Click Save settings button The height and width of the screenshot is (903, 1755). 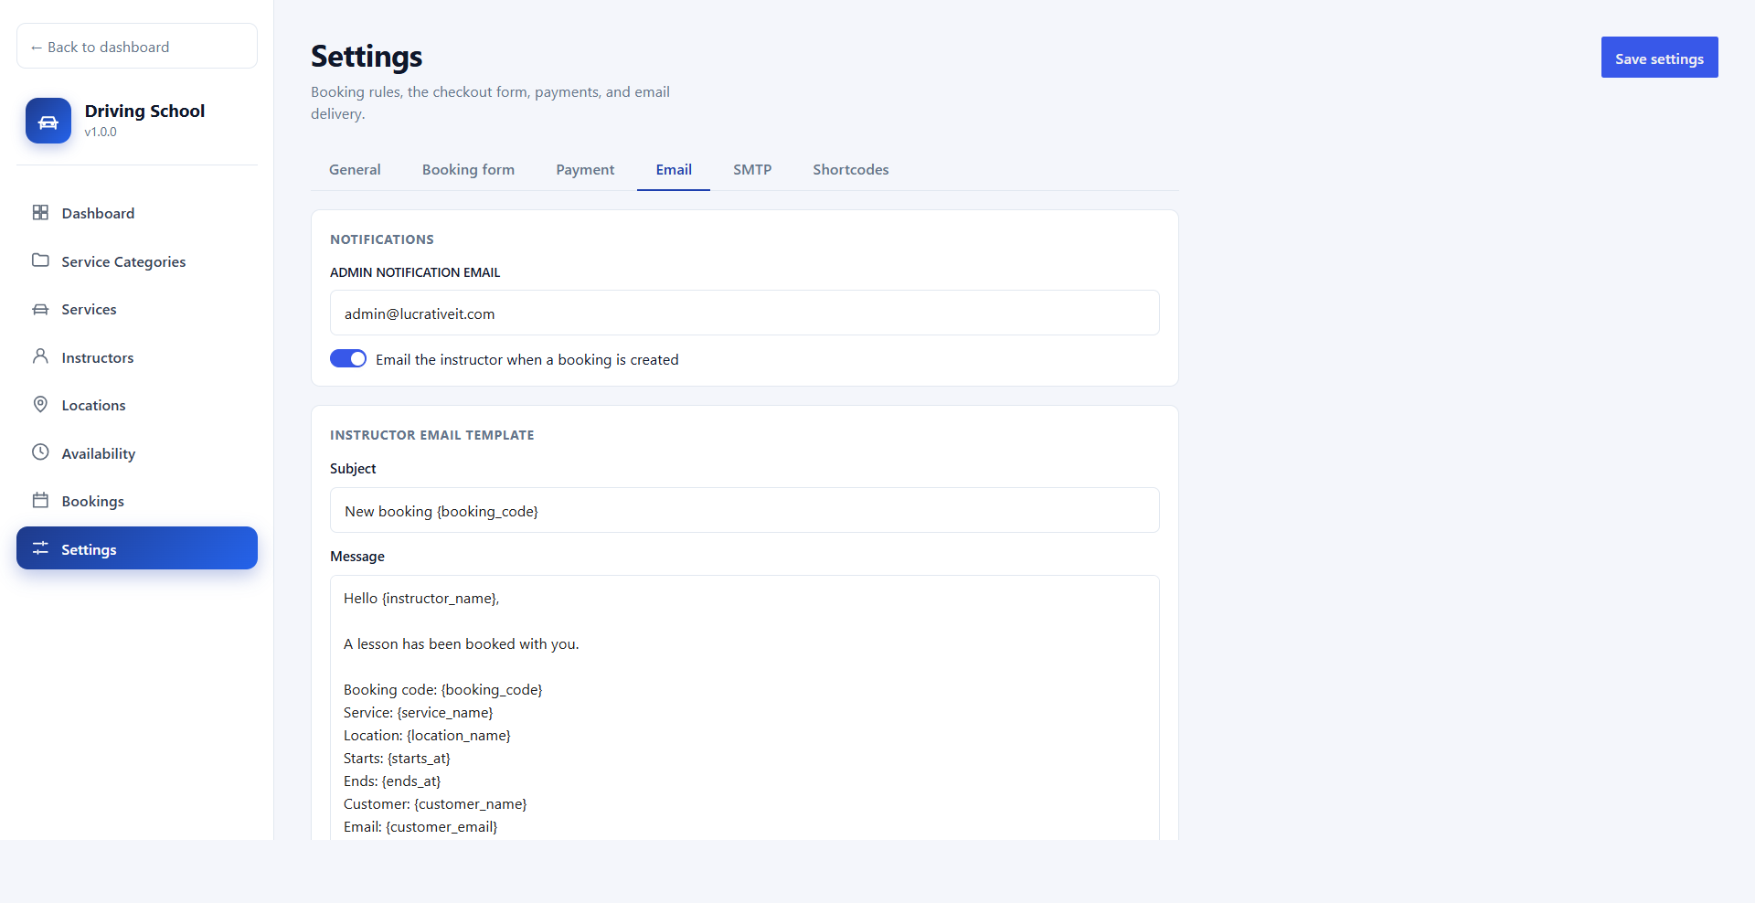[x=1659, y=58]
